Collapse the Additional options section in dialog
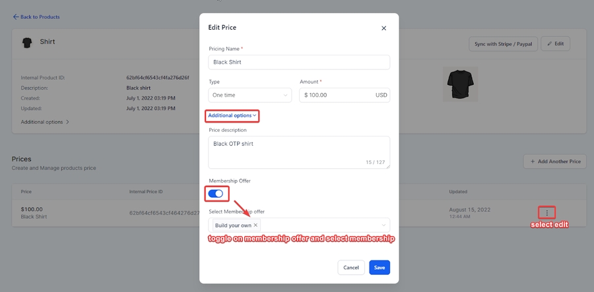This screenshot has height=292, width=594. (x=232, y=115)
